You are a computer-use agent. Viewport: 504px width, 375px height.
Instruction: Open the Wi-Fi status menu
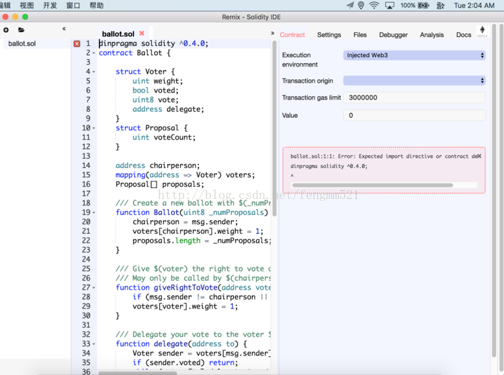374,5
